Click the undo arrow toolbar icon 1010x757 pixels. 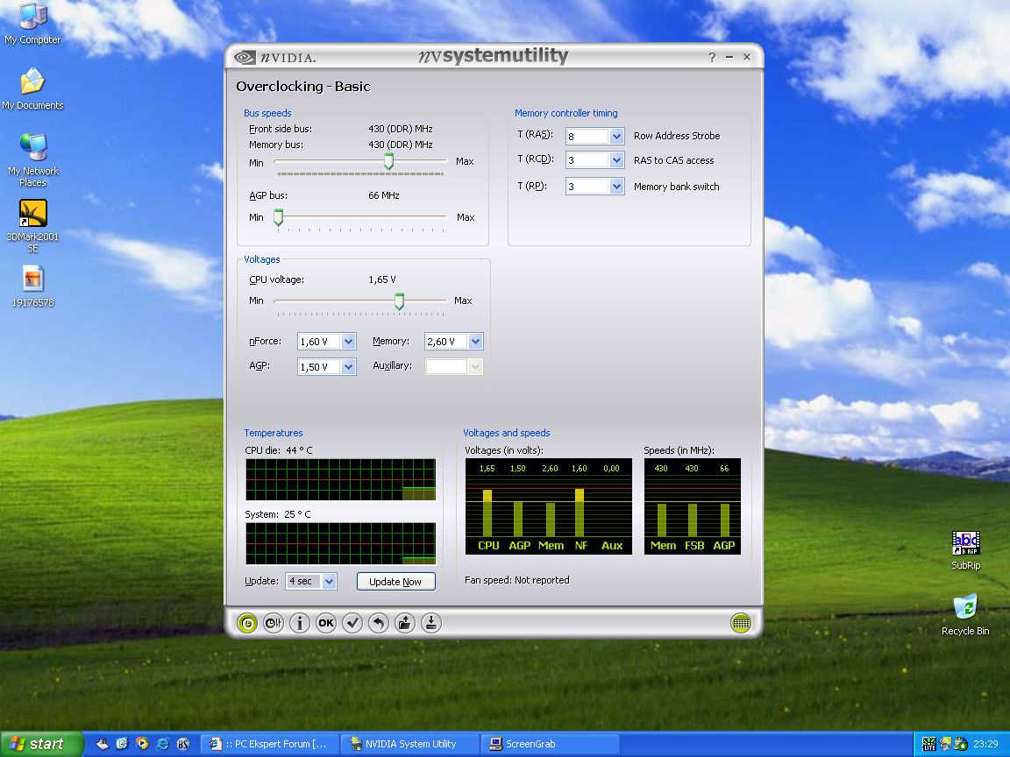click(x=378, y=623)
